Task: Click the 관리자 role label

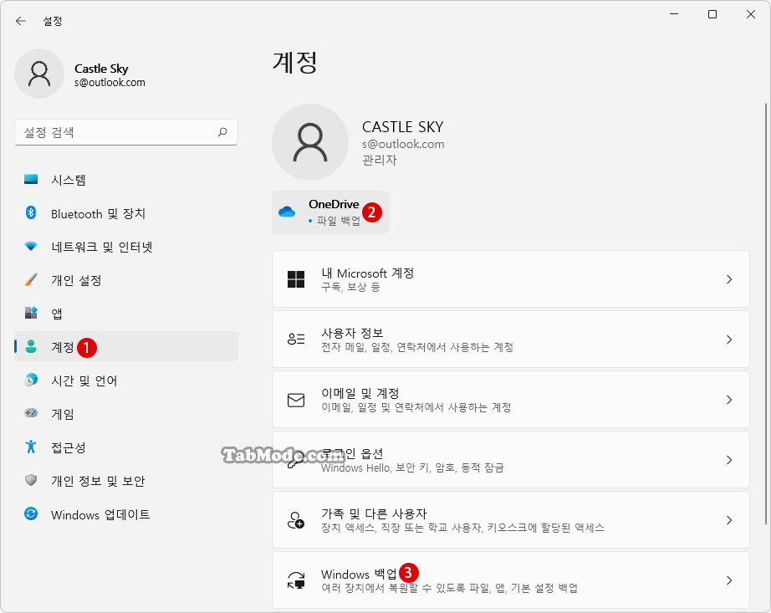Action: (x=379, y=160)
